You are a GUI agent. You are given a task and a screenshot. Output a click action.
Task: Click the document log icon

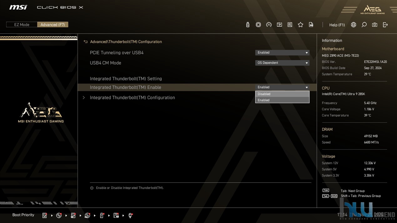coord(311,25)
